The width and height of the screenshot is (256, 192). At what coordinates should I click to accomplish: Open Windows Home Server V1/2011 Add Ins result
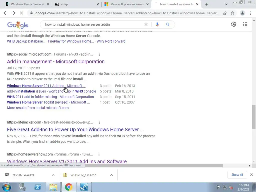coord(67,161)
